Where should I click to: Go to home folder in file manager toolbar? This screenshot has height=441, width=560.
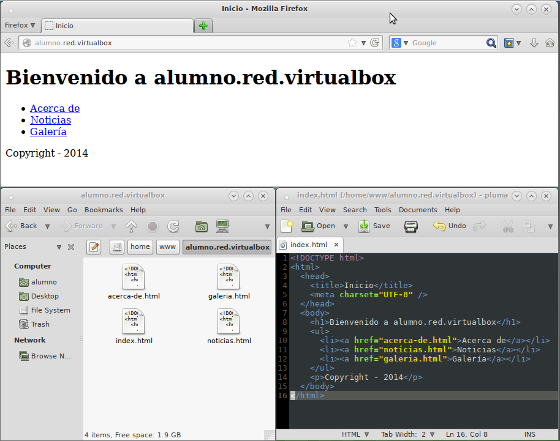point(201,226)
